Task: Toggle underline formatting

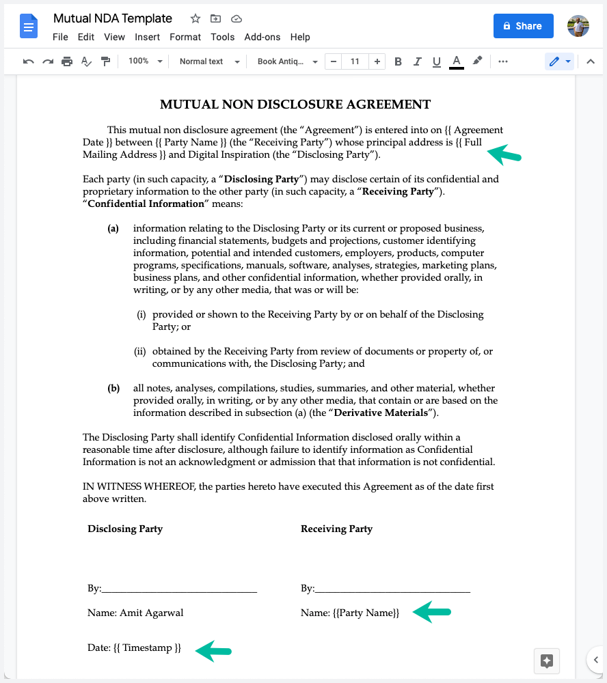Action: point(436,61)
